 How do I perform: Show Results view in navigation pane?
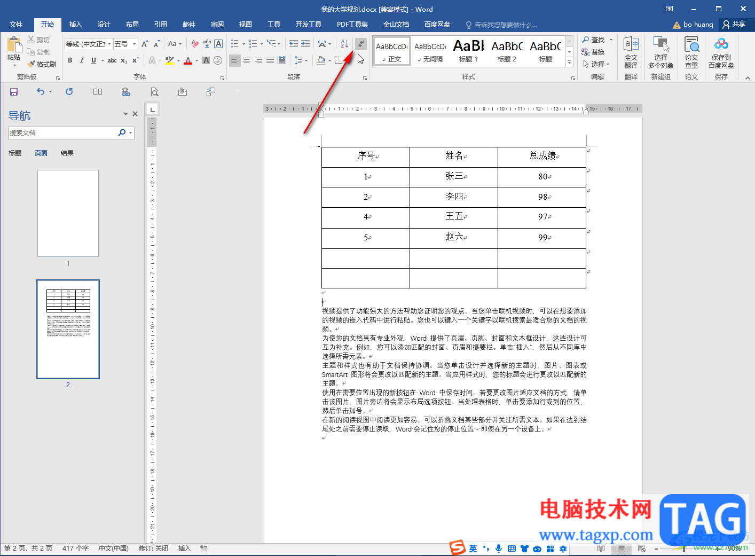click(67, 153)
